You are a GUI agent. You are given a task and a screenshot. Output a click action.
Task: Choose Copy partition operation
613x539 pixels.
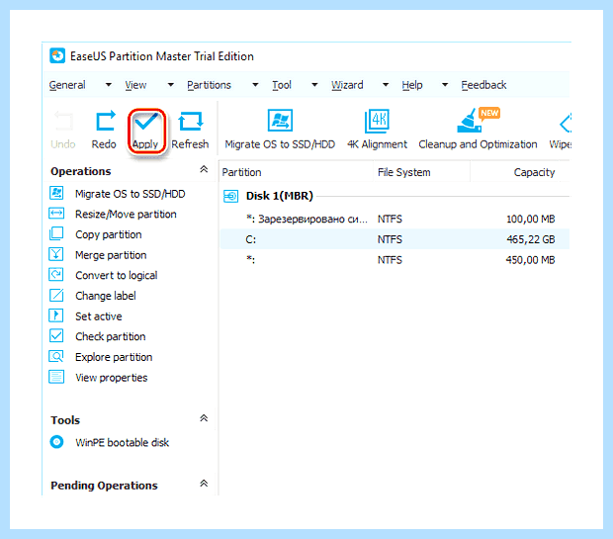coord(109,234)
